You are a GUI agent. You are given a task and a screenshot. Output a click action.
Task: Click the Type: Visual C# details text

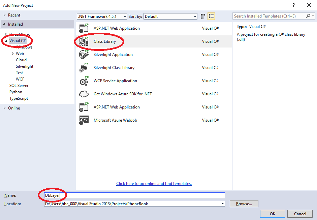(x=251, y=27)
